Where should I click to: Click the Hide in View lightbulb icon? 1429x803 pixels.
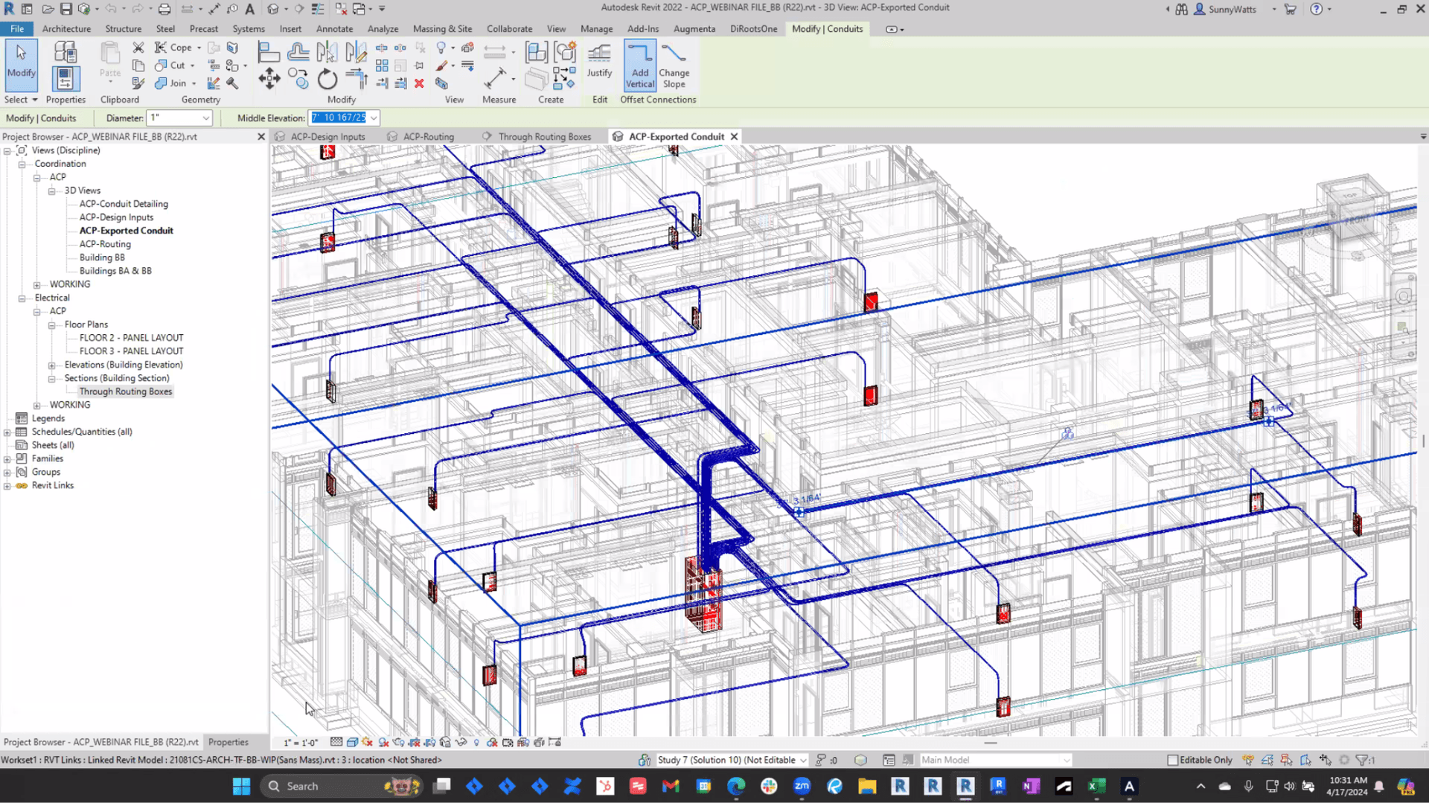click(441, 48)
